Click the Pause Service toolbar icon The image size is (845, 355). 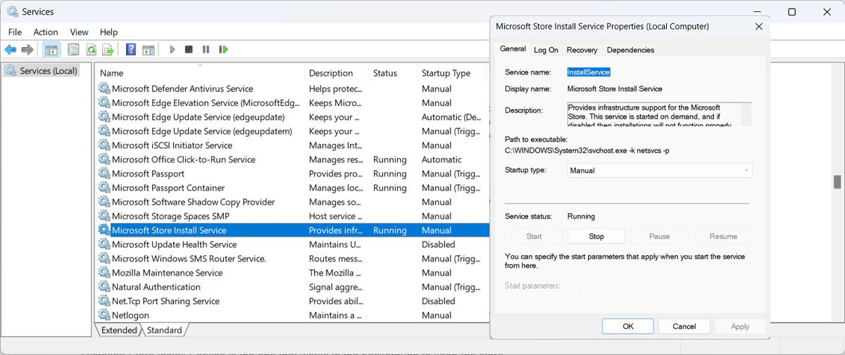coord(206,50)
